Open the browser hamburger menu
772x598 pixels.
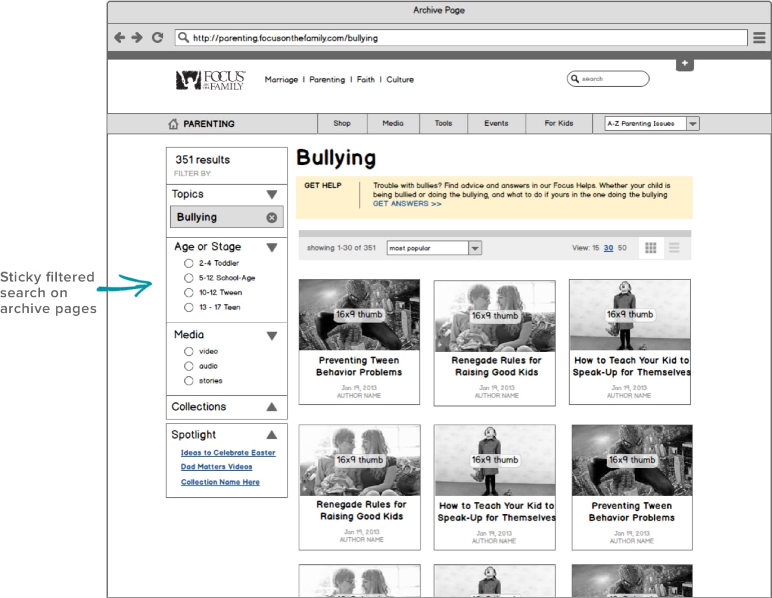(759, 38)
